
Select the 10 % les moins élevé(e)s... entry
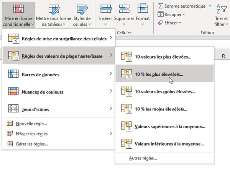coord(164,109)
